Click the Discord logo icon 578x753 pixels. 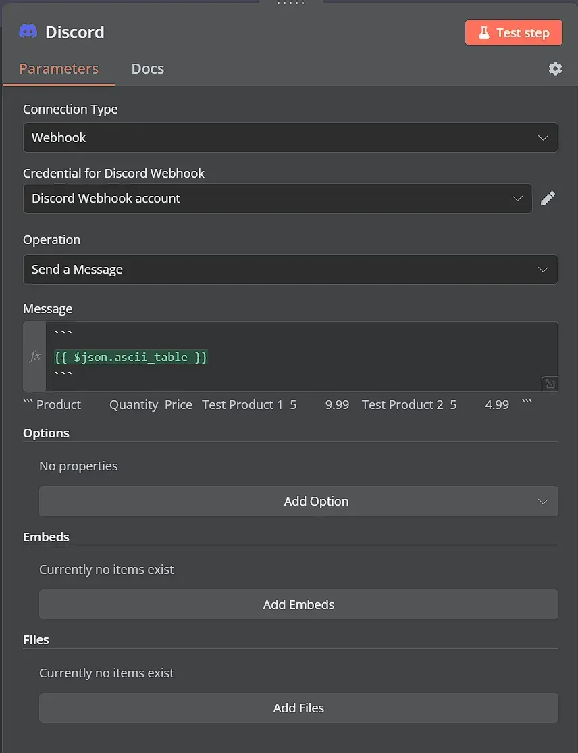tap(28, 32)
